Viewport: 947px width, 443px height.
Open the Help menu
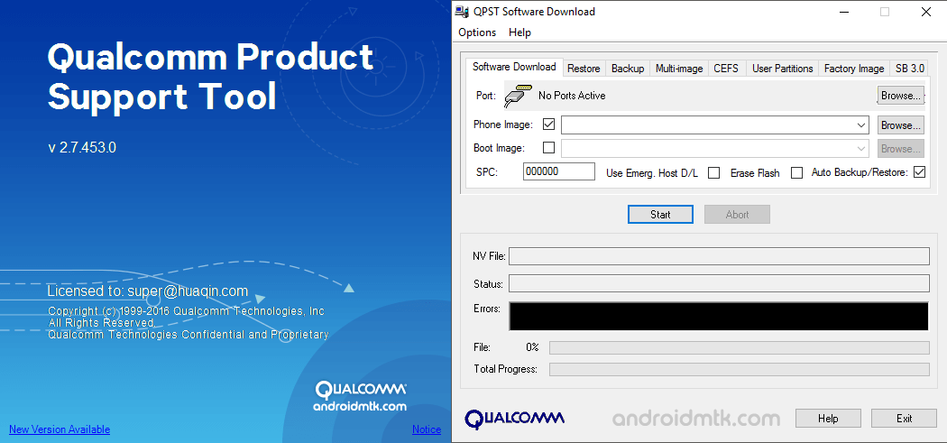(519, 32)
